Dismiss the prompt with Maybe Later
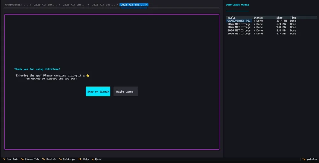The width and height of the screenshot is (319, 163). tap(125, 91)
